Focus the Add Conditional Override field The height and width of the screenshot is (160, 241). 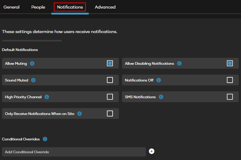click(74, 152)
